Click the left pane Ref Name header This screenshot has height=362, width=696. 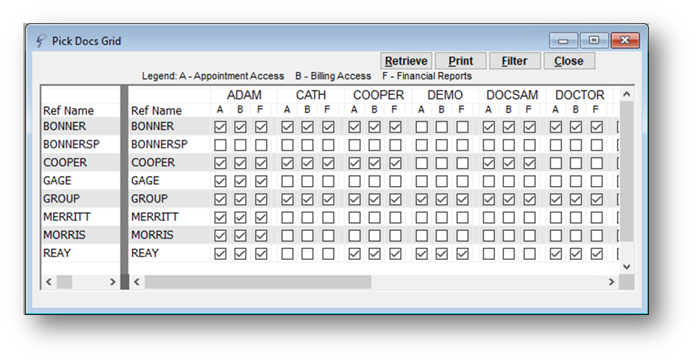point(68,110)
